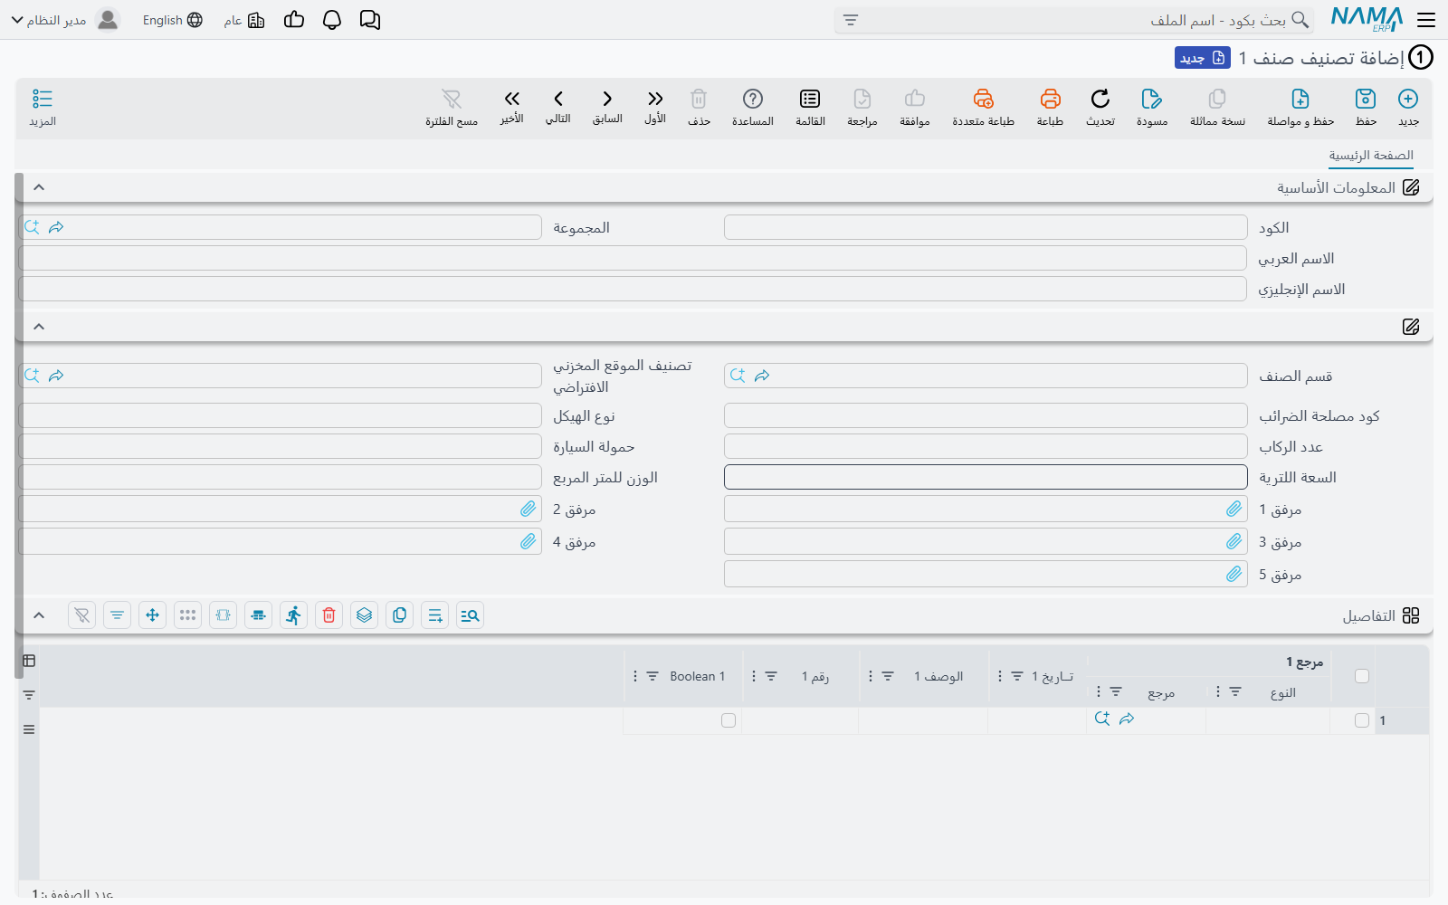
Task: Click the عام company selector
Action: (x=244, y=20)
